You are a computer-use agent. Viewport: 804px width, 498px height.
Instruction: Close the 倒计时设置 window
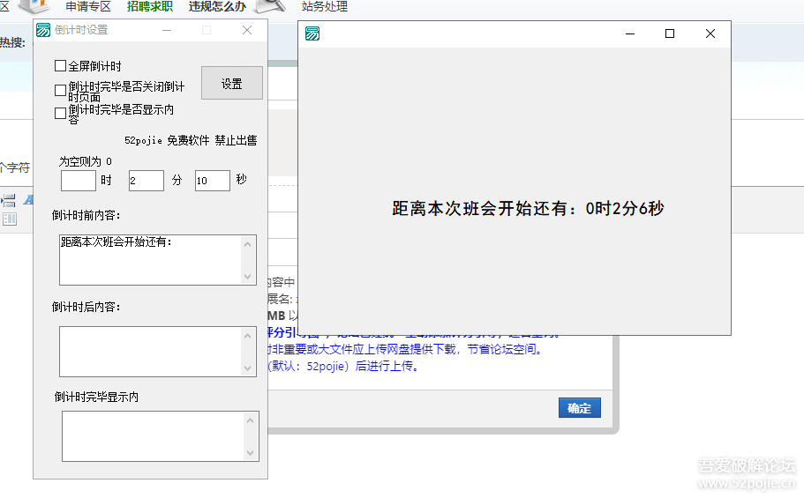pos(247,30)
